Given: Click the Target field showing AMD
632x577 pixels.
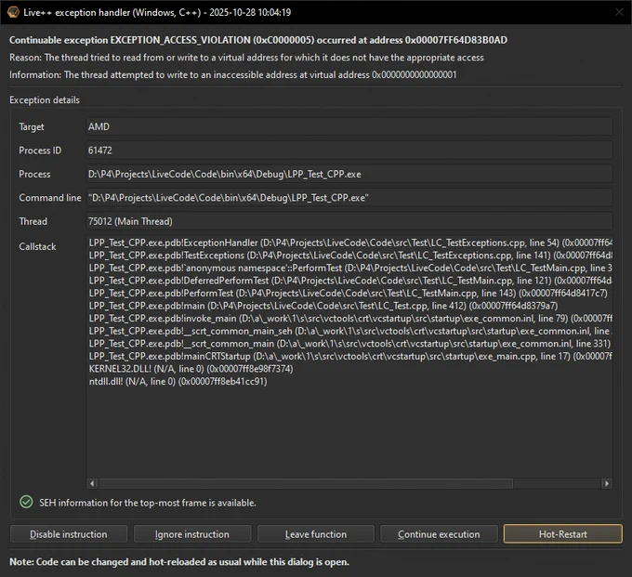Looking at the screenshot, I should pos(349,126).
